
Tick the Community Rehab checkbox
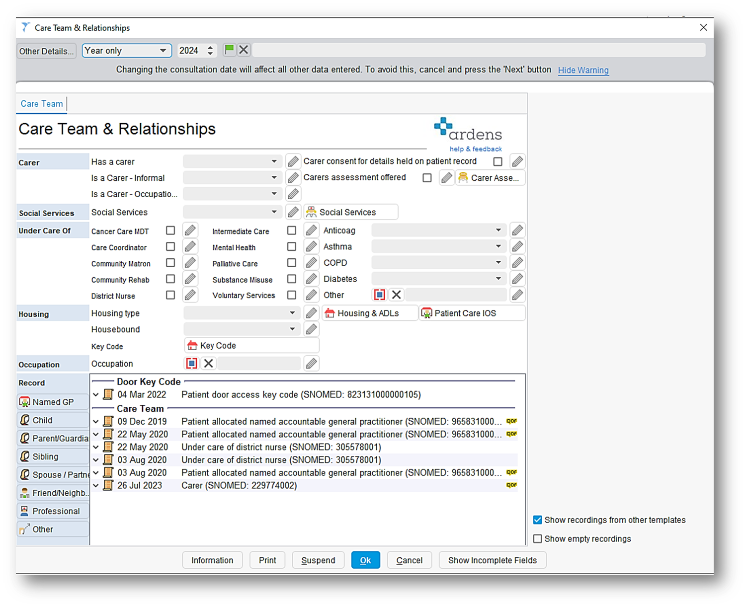pyautogui.click(x=170, y=279)
